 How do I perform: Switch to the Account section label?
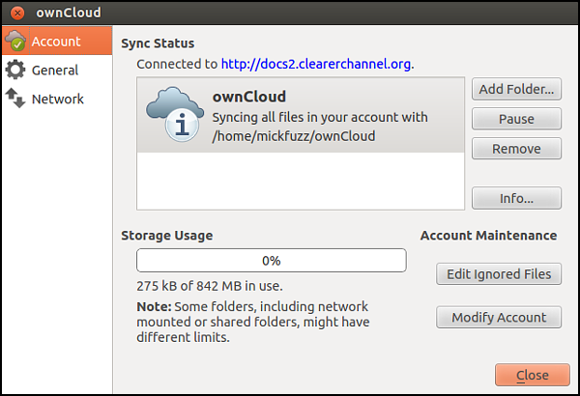[x=55, y=42]
